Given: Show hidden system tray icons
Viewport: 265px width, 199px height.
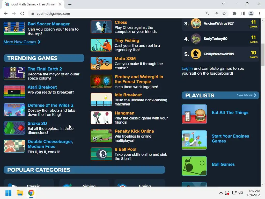Looking at the screenshot, I should click(x=221, y=193).
